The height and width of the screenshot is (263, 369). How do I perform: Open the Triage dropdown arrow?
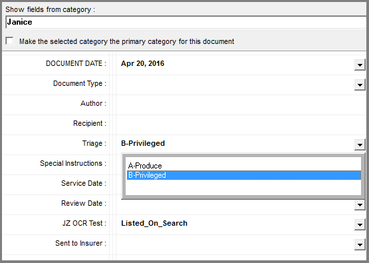click(360, 144)
